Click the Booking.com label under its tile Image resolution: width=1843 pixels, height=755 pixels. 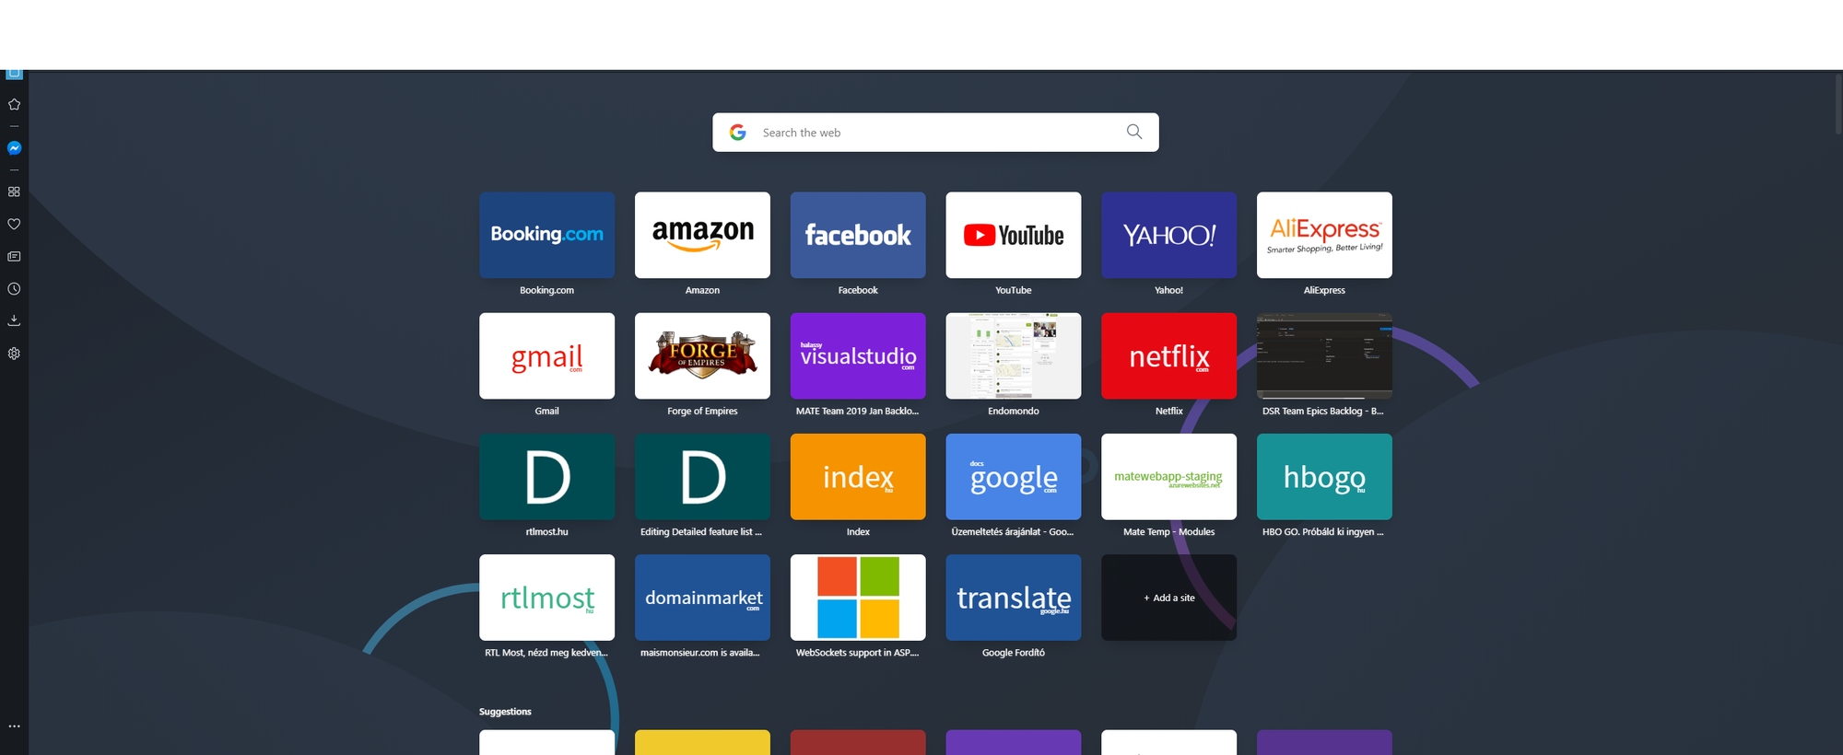tap(546, 290)
